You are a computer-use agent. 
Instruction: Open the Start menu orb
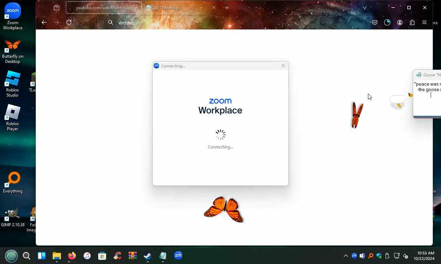point(11,256)
